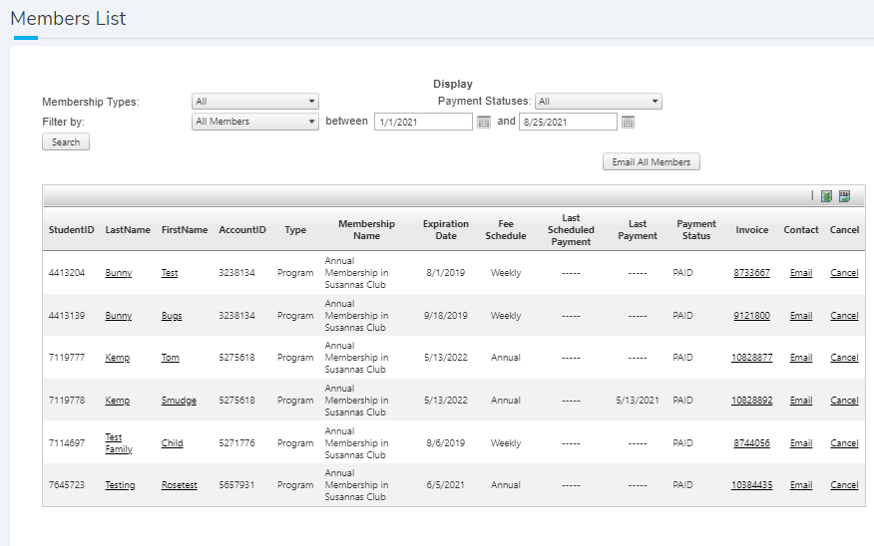Image resolution: width=874 pixels, height=546 pixels.
Task: Cancel membership for Rosetest Testing
Action: 844,485
